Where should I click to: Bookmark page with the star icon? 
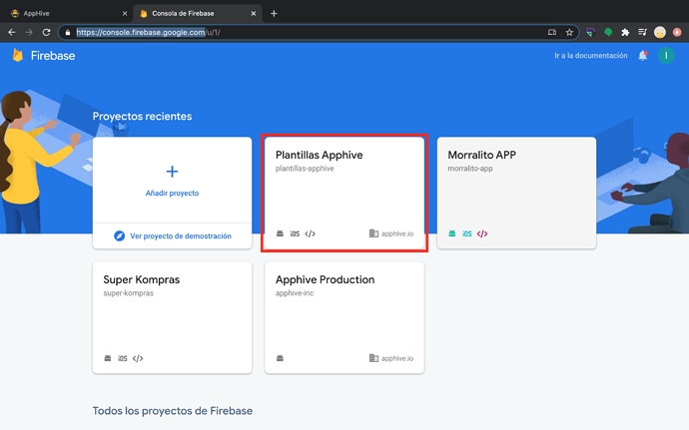[x=569, y=32]
